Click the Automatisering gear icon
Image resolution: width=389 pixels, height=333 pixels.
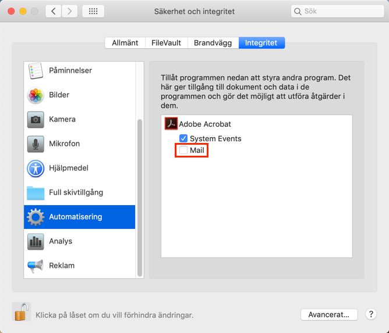coord(36,217)
